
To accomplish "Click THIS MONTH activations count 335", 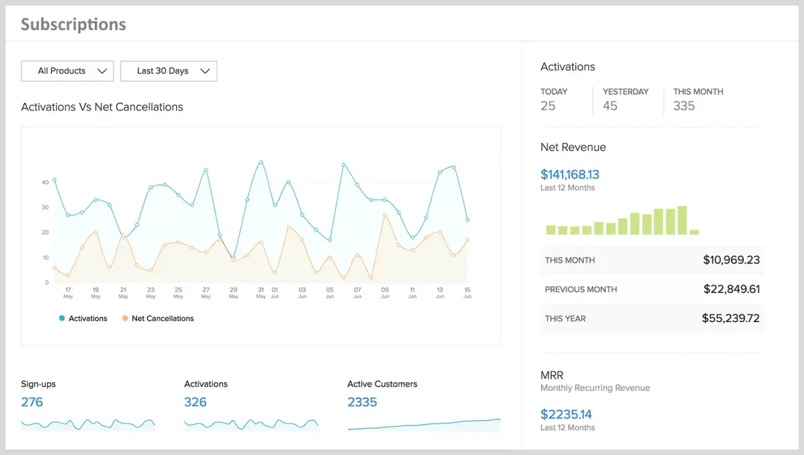I will (x=684, y=106).
